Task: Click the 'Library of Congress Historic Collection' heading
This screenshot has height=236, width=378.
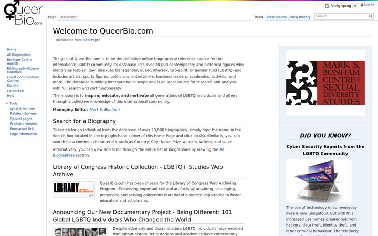Action: (x=138, y=170)
